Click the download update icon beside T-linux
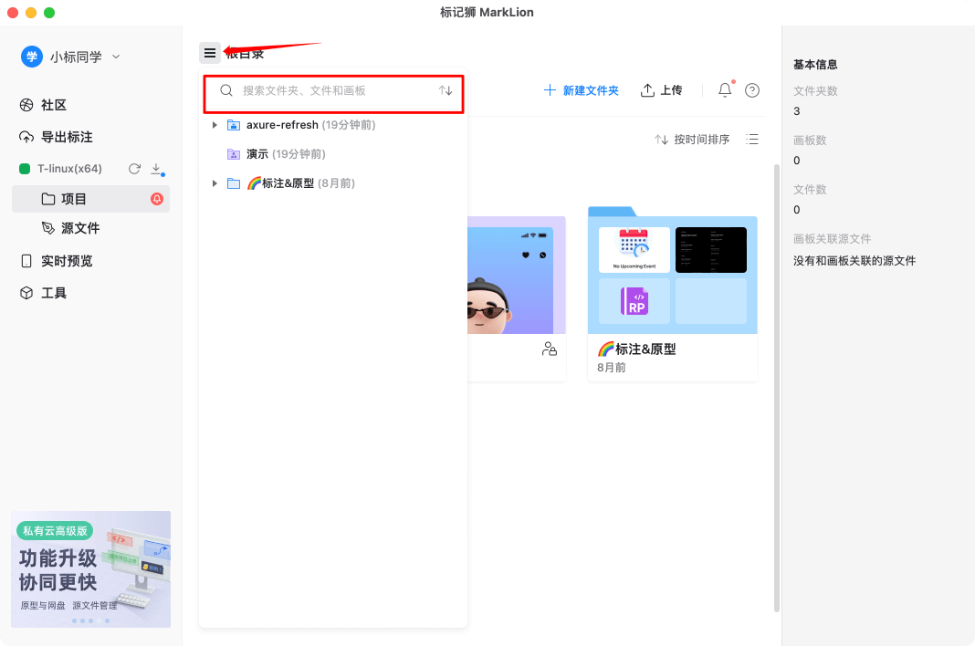 pos(155,168)
